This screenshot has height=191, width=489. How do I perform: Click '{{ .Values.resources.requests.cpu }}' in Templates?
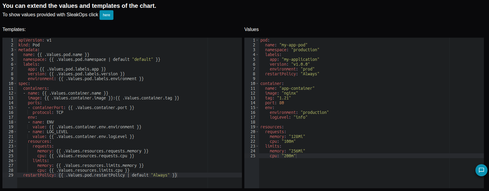point(92,156)
